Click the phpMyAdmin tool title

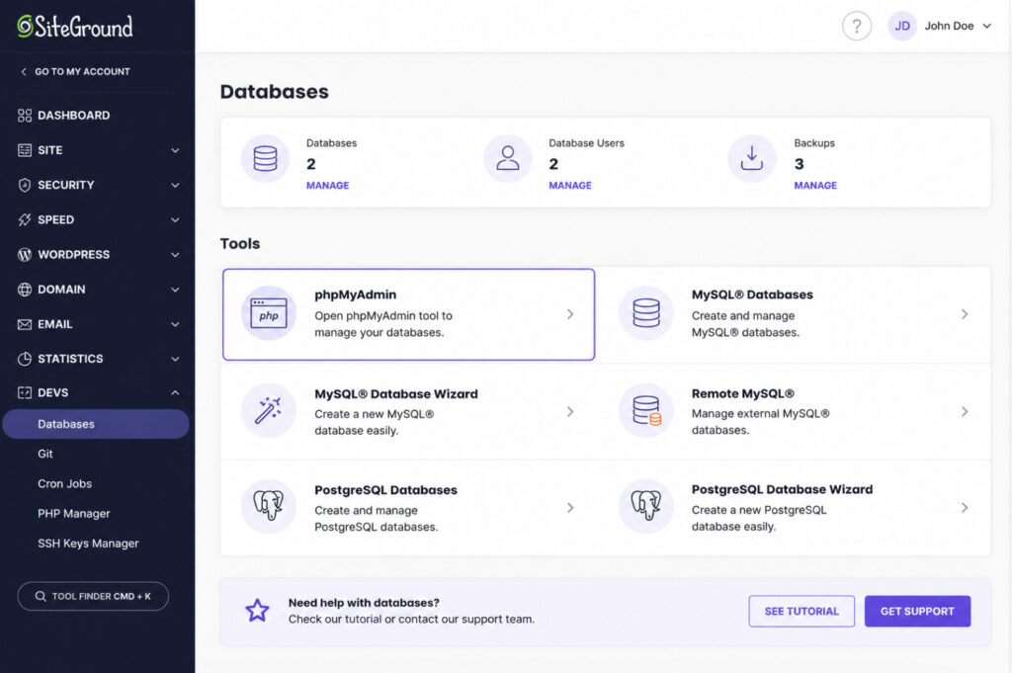[x=356, y=294]
